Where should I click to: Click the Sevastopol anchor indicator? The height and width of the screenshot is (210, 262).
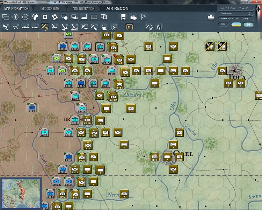[x=235, y=13]
